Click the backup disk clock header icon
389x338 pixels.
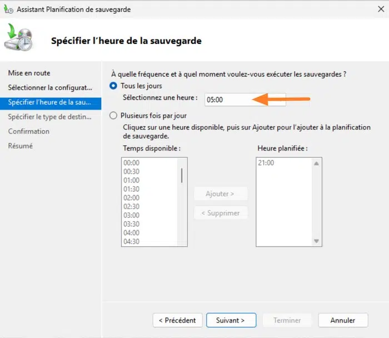coord(18,37)
